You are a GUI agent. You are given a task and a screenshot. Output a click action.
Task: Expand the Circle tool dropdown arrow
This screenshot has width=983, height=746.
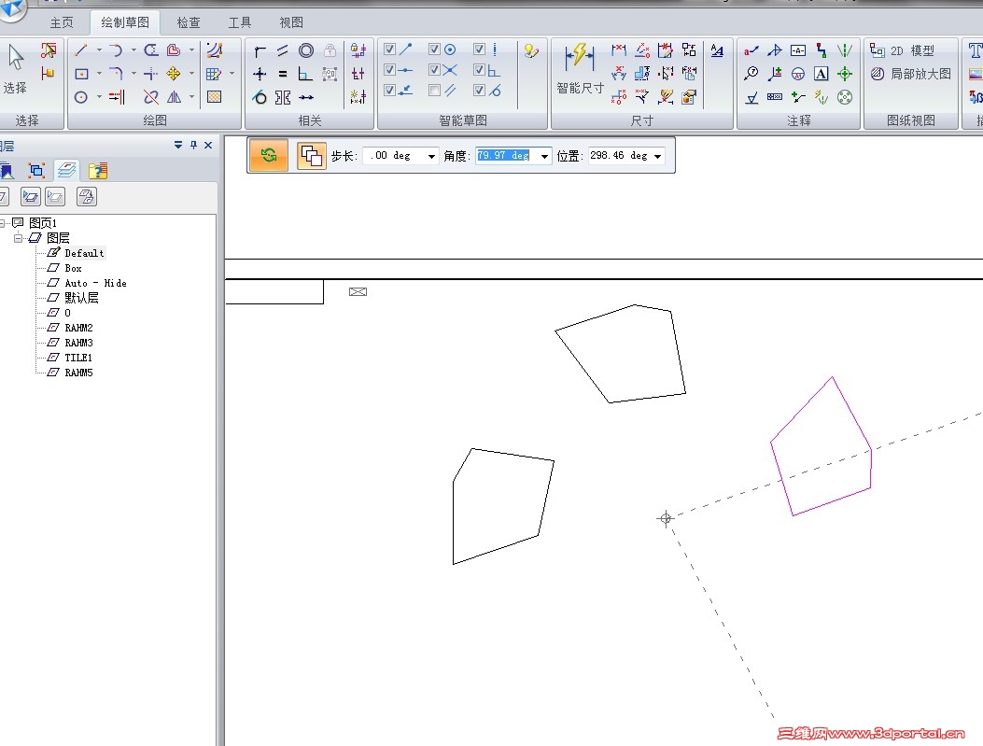pyautogui.click(x=99, y=97)
